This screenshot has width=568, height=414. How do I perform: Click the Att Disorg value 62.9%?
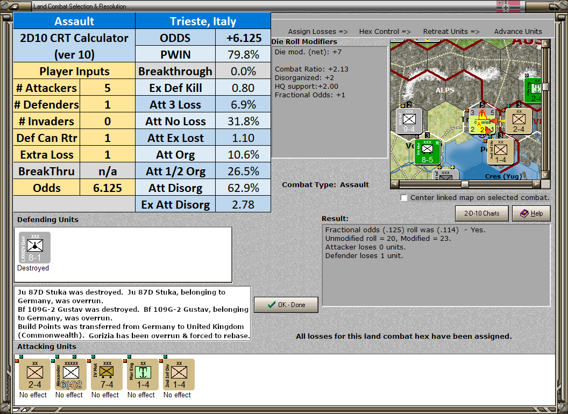243,188
